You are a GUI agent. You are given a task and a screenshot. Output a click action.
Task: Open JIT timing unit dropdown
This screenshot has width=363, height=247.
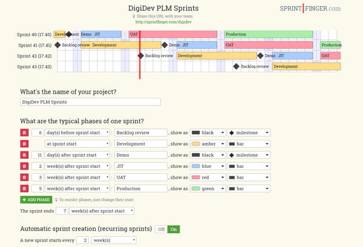coord(77,166)
